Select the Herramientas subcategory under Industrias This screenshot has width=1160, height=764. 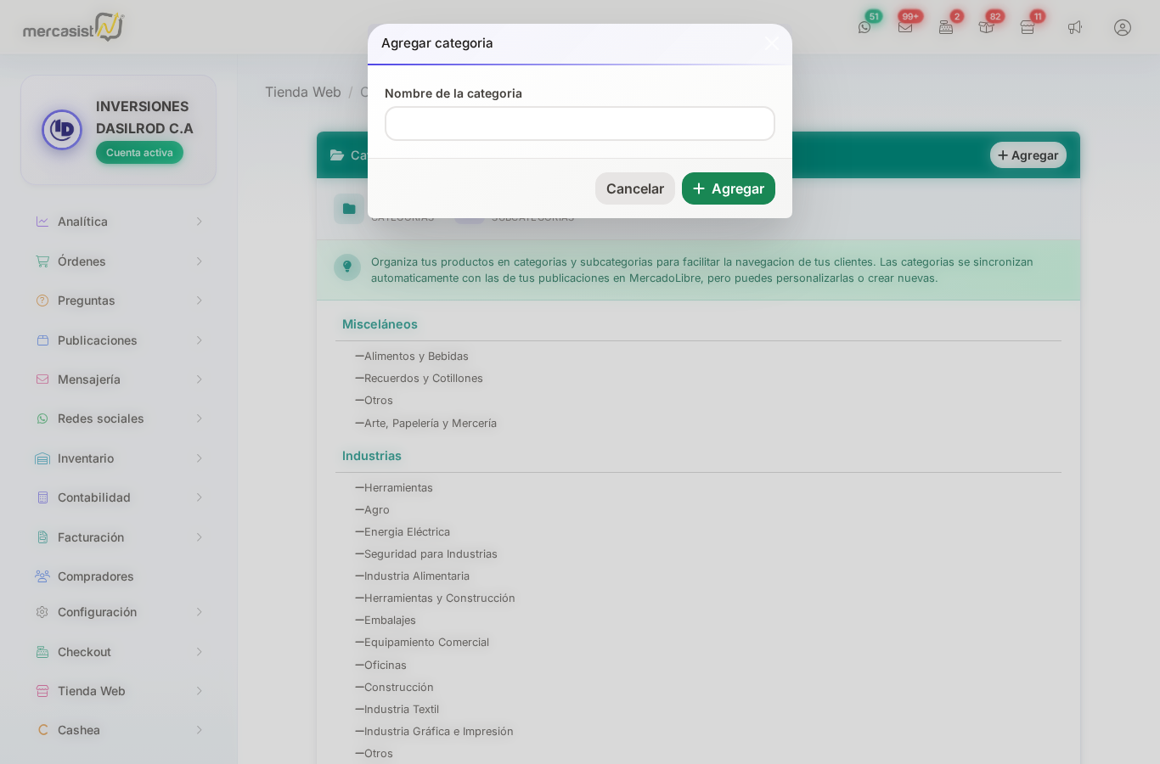pyautogui.click(x=398, y=488)
